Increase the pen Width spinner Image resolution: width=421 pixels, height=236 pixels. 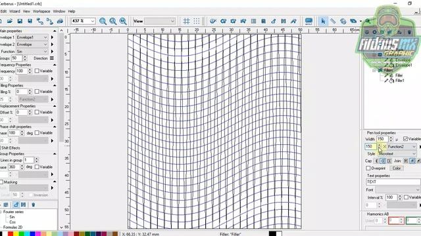coord(391,138)
